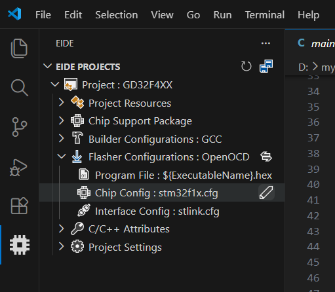Click Interface Config plug icon
The image size is (335, 292).
[84, 210]
